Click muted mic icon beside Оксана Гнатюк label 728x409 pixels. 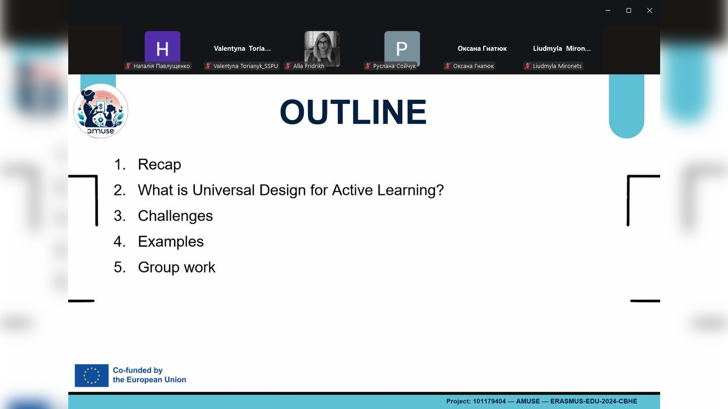(x=448, y=66)
